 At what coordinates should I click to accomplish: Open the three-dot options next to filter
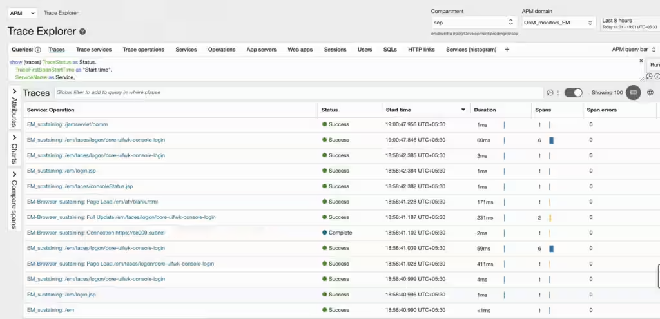click(558, 93)
